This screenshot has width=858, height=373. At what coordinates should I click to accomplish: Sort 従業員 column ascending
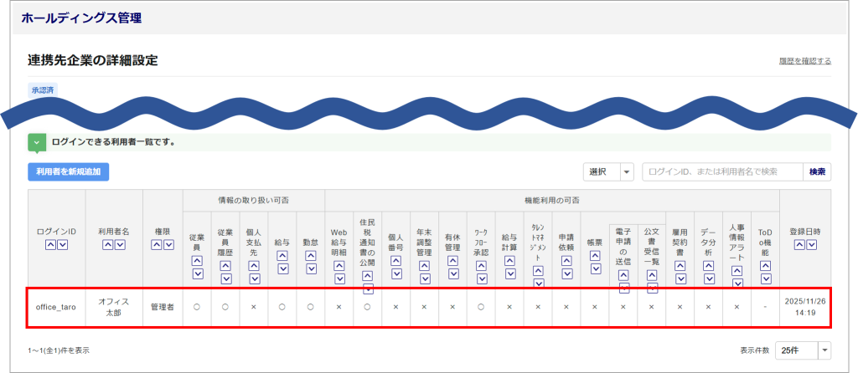(197, 261)
